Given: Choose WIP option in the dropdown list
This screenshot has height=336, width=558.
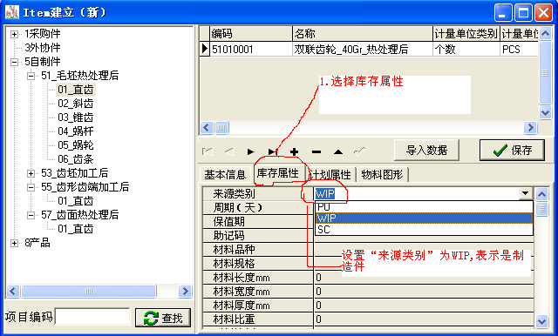Looking at the screenshot, I should (x=425, y=218).
